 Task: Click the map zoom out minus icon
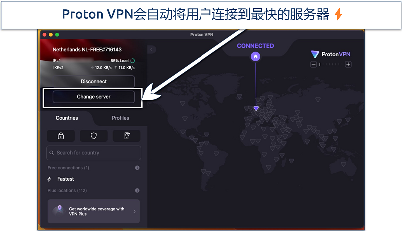[313, 64]
